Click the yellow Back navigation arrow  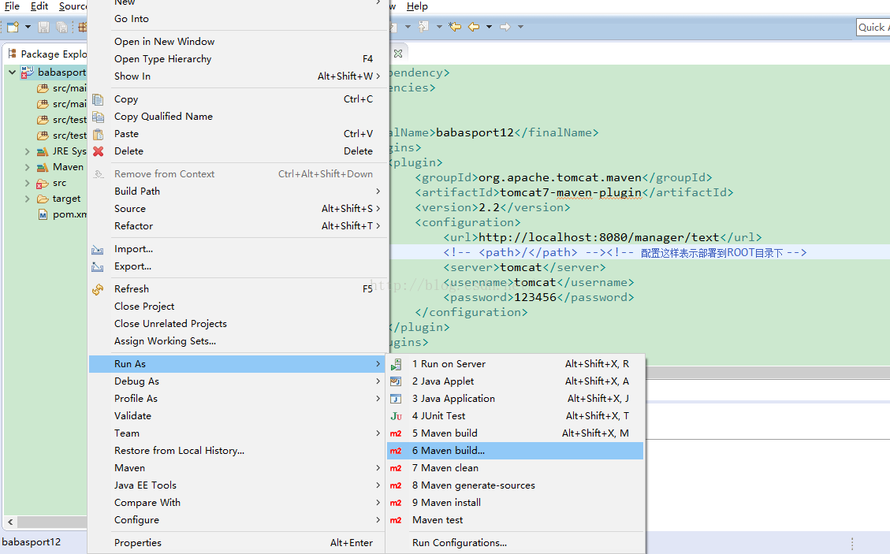pyautogui.click(x=474, y=26)
